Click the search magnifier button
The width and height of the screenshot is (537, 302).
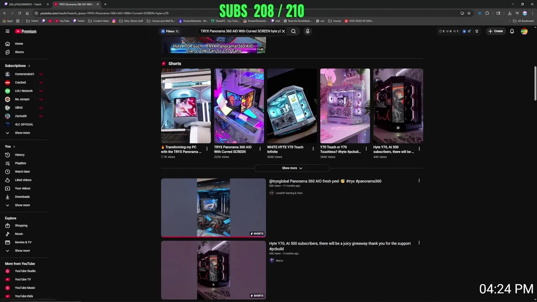(x=293, y=31)
